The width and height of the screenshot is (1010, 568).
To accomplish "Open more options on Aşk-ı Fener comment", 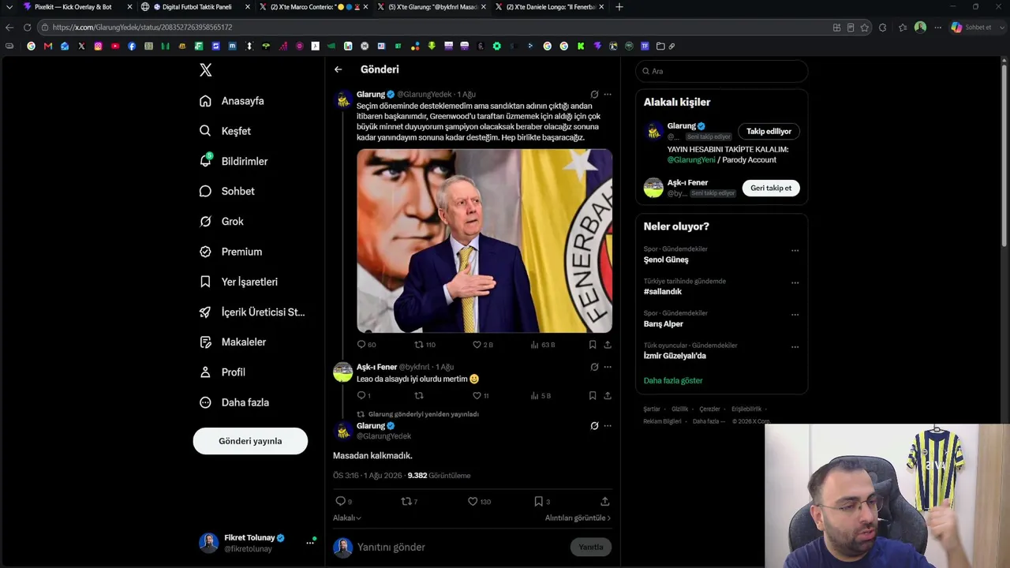I will coord(608,367).
